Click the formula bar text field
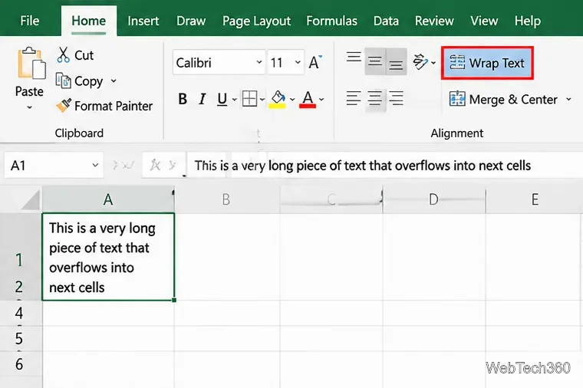583x388 pixels. click(x=385, y=166)
